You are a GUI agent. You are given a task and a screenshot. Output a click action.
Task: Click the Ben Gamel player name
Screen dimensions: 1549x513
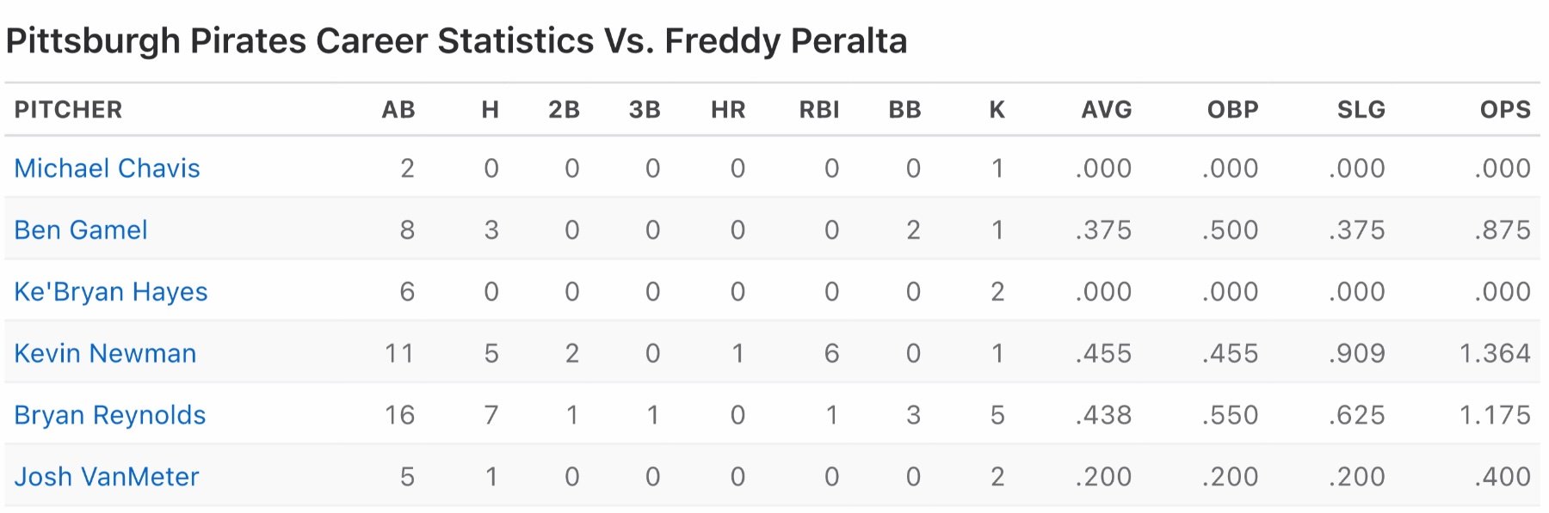81,230
